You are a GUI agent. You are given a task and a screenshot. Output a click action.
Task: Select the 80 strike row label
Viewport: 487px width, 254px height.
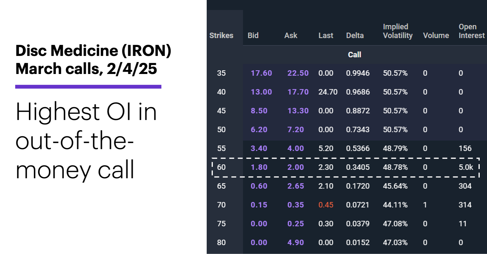(x=221, y=243)
